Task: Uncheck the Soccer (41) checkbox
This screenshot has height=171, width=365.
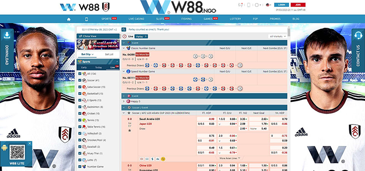Action: [80, 80]
